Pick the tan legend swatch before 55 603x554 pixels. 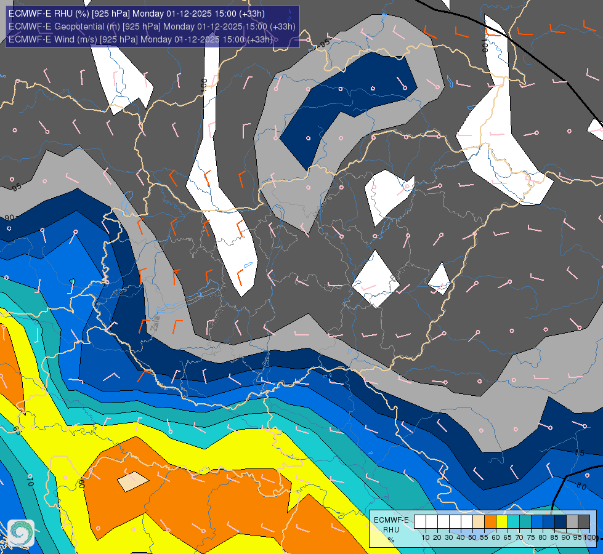click(x=479, y=521)
